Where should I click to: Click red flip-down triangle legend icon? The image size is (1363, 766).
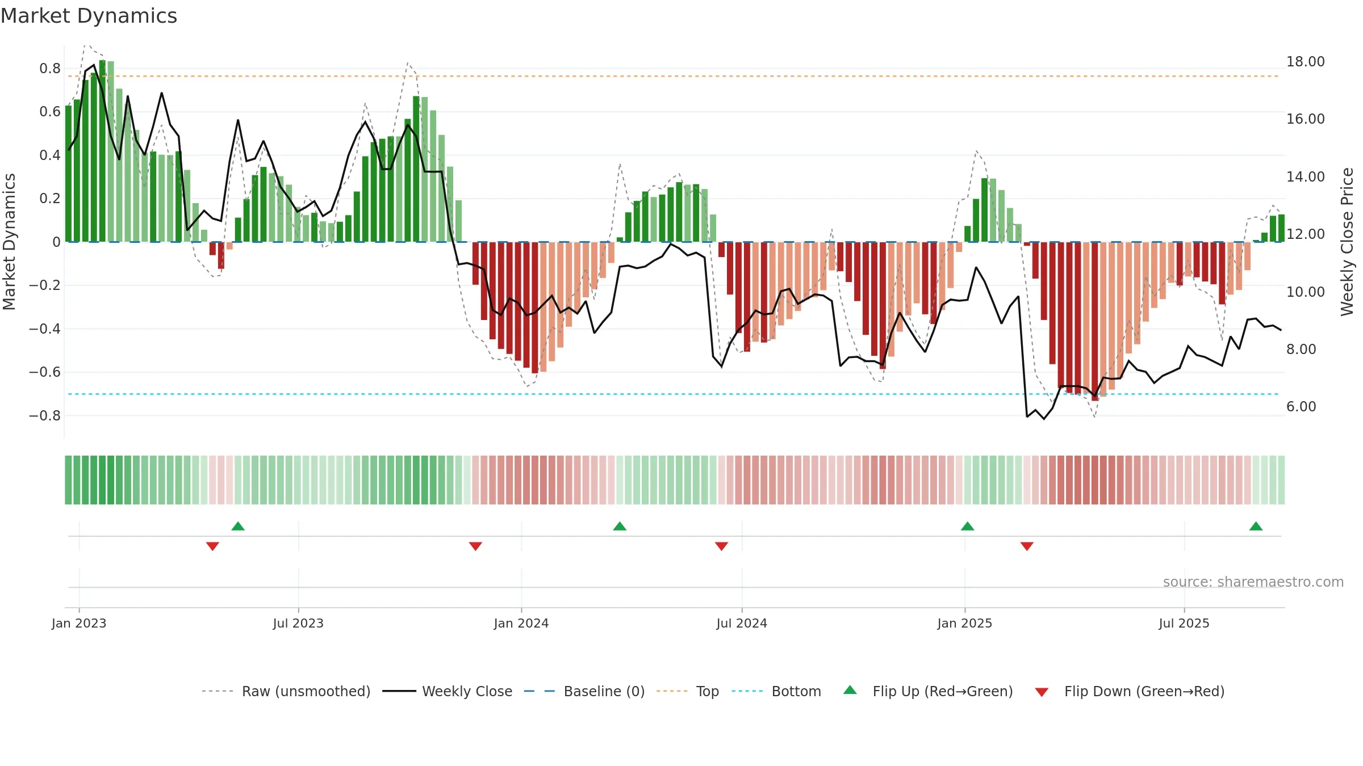pos(1042,692)
